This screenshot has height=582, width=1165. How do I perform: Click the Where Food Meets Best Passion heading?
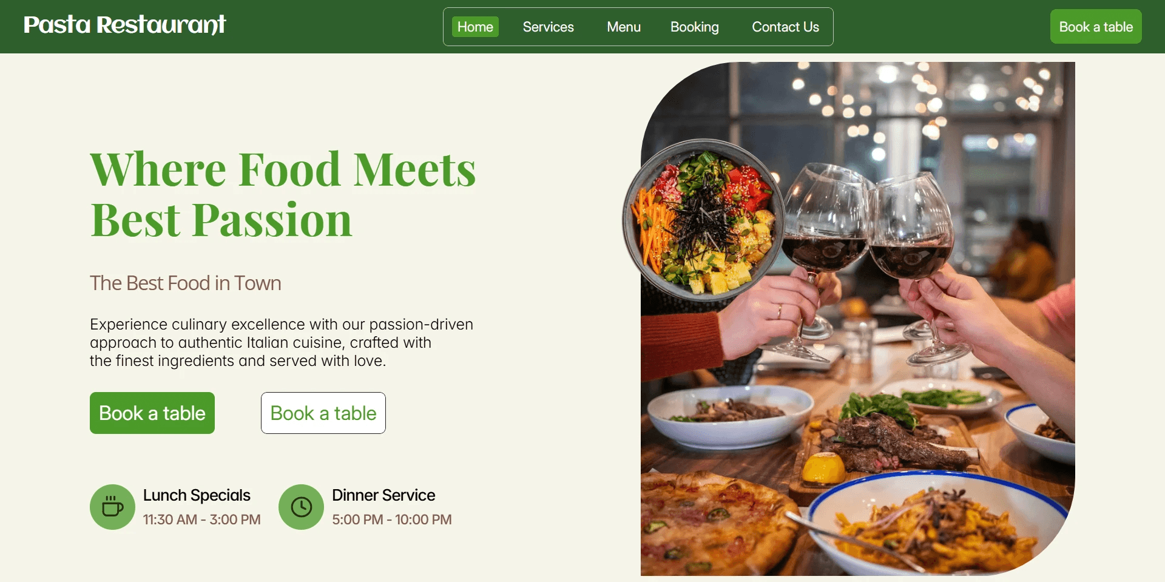click(x=283, y=194)
